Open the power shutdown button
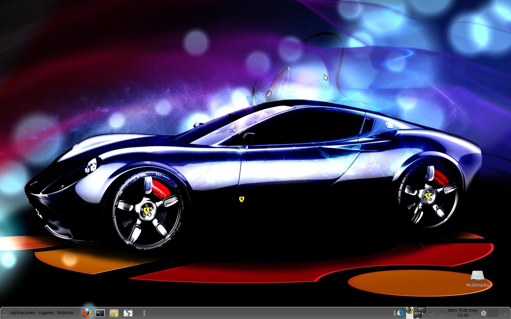The width and height of the screenshot is (511, 319). click(x=505, y=313)
